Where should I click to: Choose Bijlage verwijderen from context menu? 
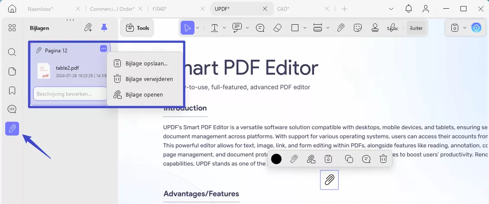pos(145,79)
